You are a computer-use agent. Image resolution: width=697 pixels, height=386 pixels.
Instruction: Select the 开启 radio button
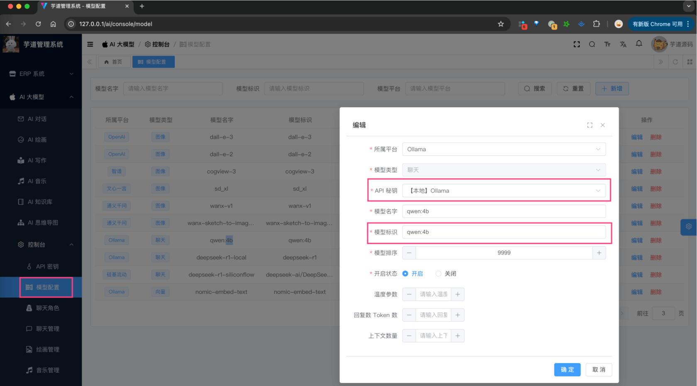[x=405, y=274]
